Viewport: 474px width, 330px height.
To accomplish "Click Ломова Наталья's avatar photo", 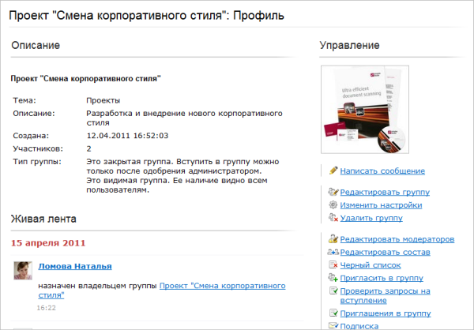I will [x=23, y=270].
